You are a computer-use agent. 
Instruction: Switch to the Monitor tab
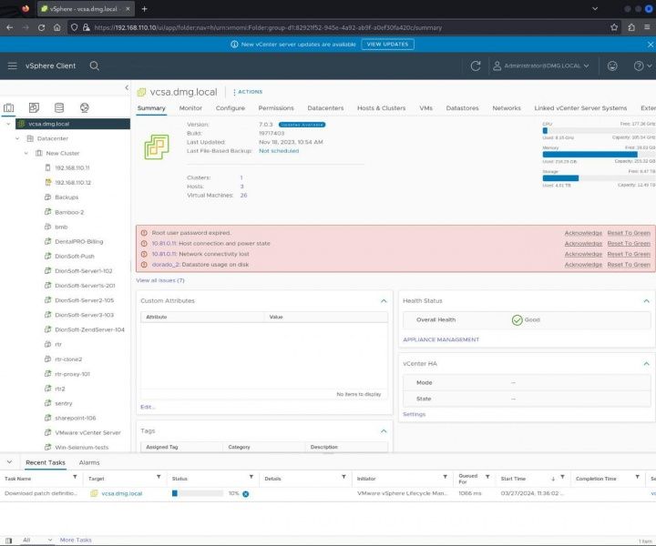[x=190, y=108]
